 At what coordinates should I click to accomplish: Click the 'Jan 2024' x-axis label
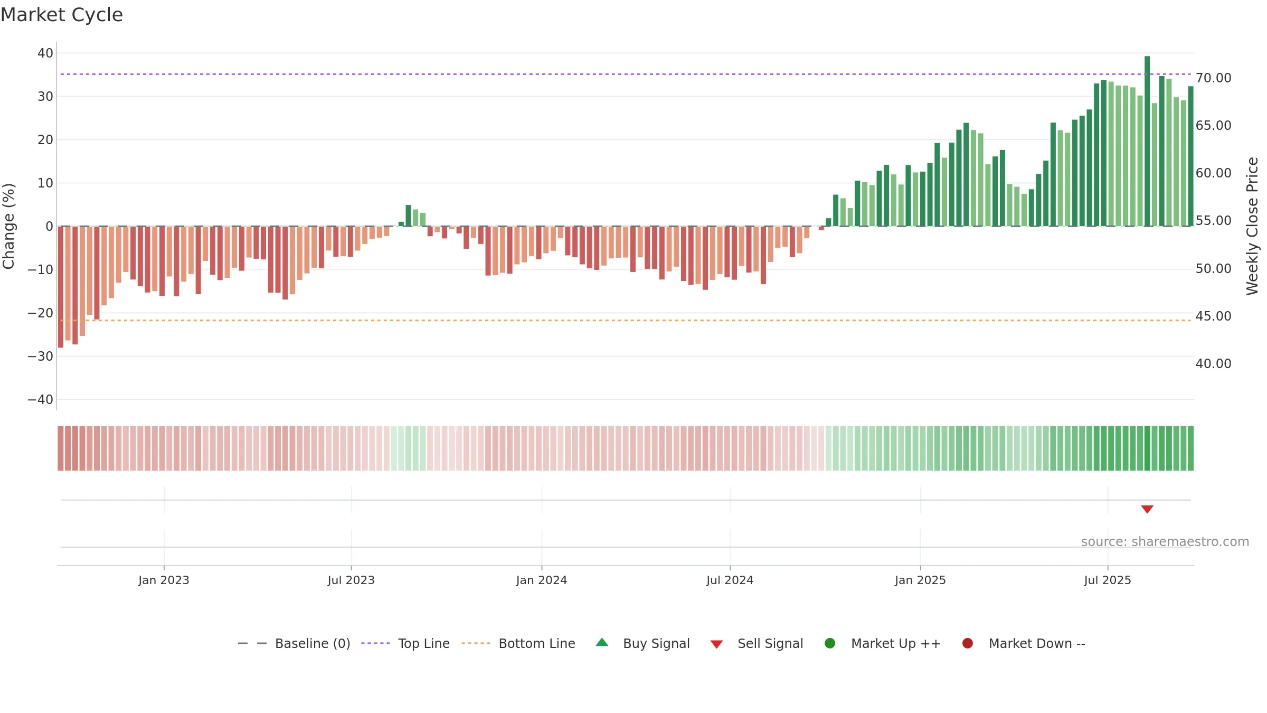coord(542,580)
